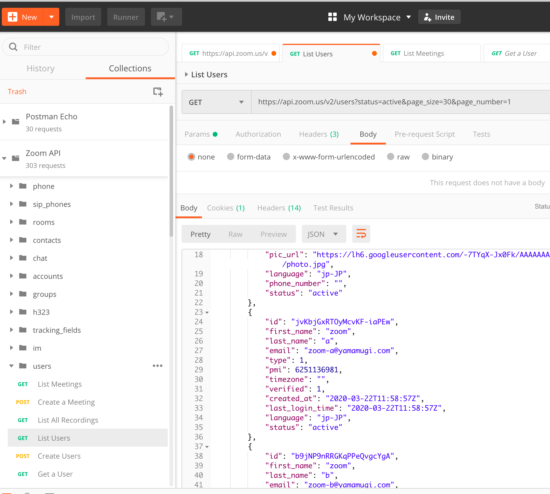Expand the List Users description arrow
The image size is (550, 494).
pyautogui.click(x=186, y=74)
